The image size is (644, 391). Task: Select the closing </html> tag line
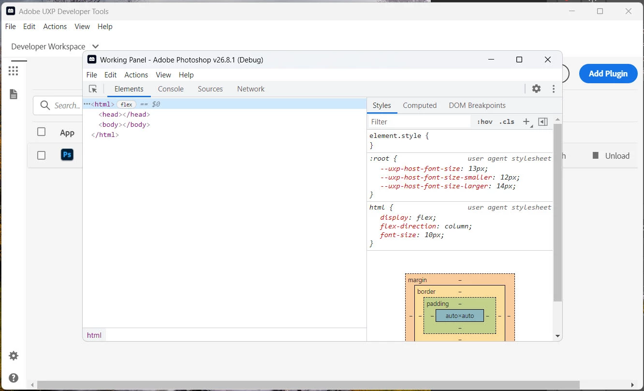(x=105, y=135)
